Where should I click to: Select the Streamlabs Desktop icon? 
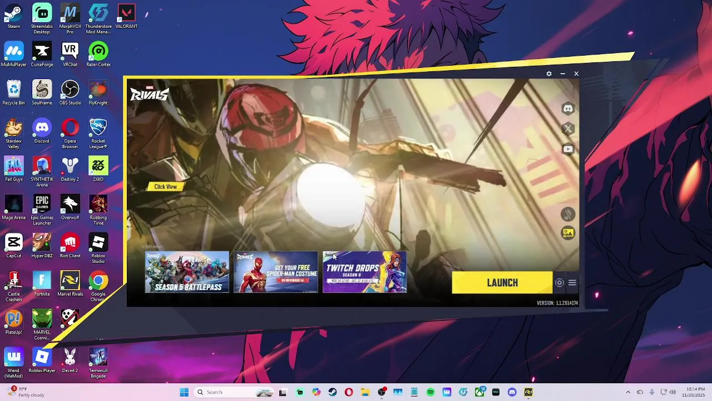42,19
